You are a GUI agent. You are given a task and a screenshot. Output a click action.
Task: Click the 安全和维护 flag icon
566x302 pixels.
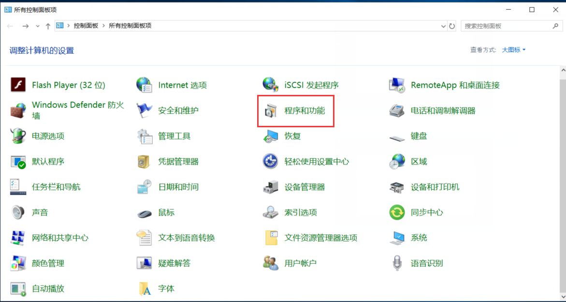coord(145,110)
